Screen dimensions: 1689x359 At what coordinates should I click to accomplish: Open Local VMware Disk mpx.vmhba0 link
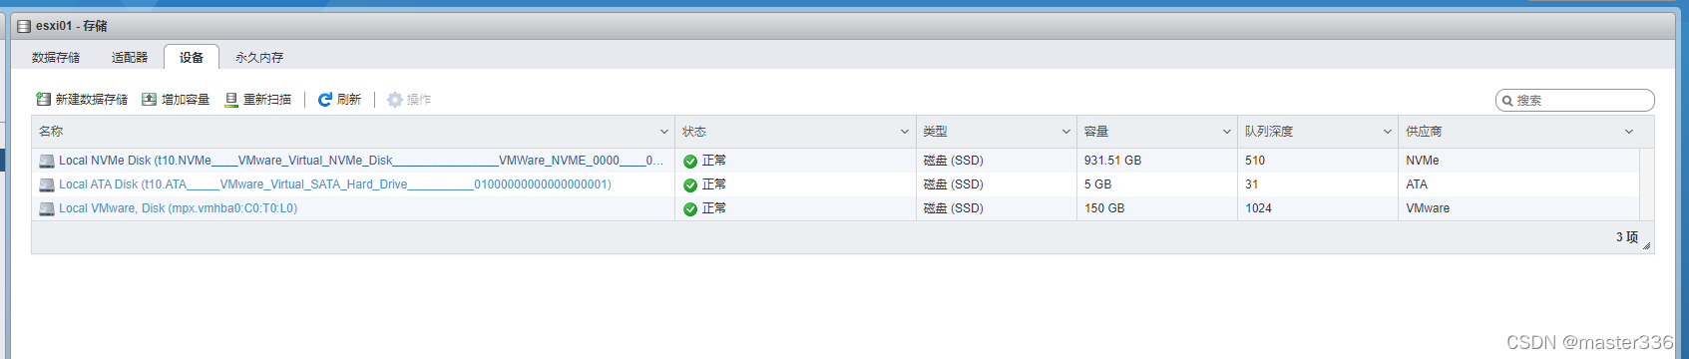pyautogui.click(x=178, y=208)
